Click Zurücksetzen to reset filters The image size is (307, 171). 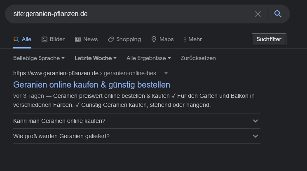(x=198, y=58)
